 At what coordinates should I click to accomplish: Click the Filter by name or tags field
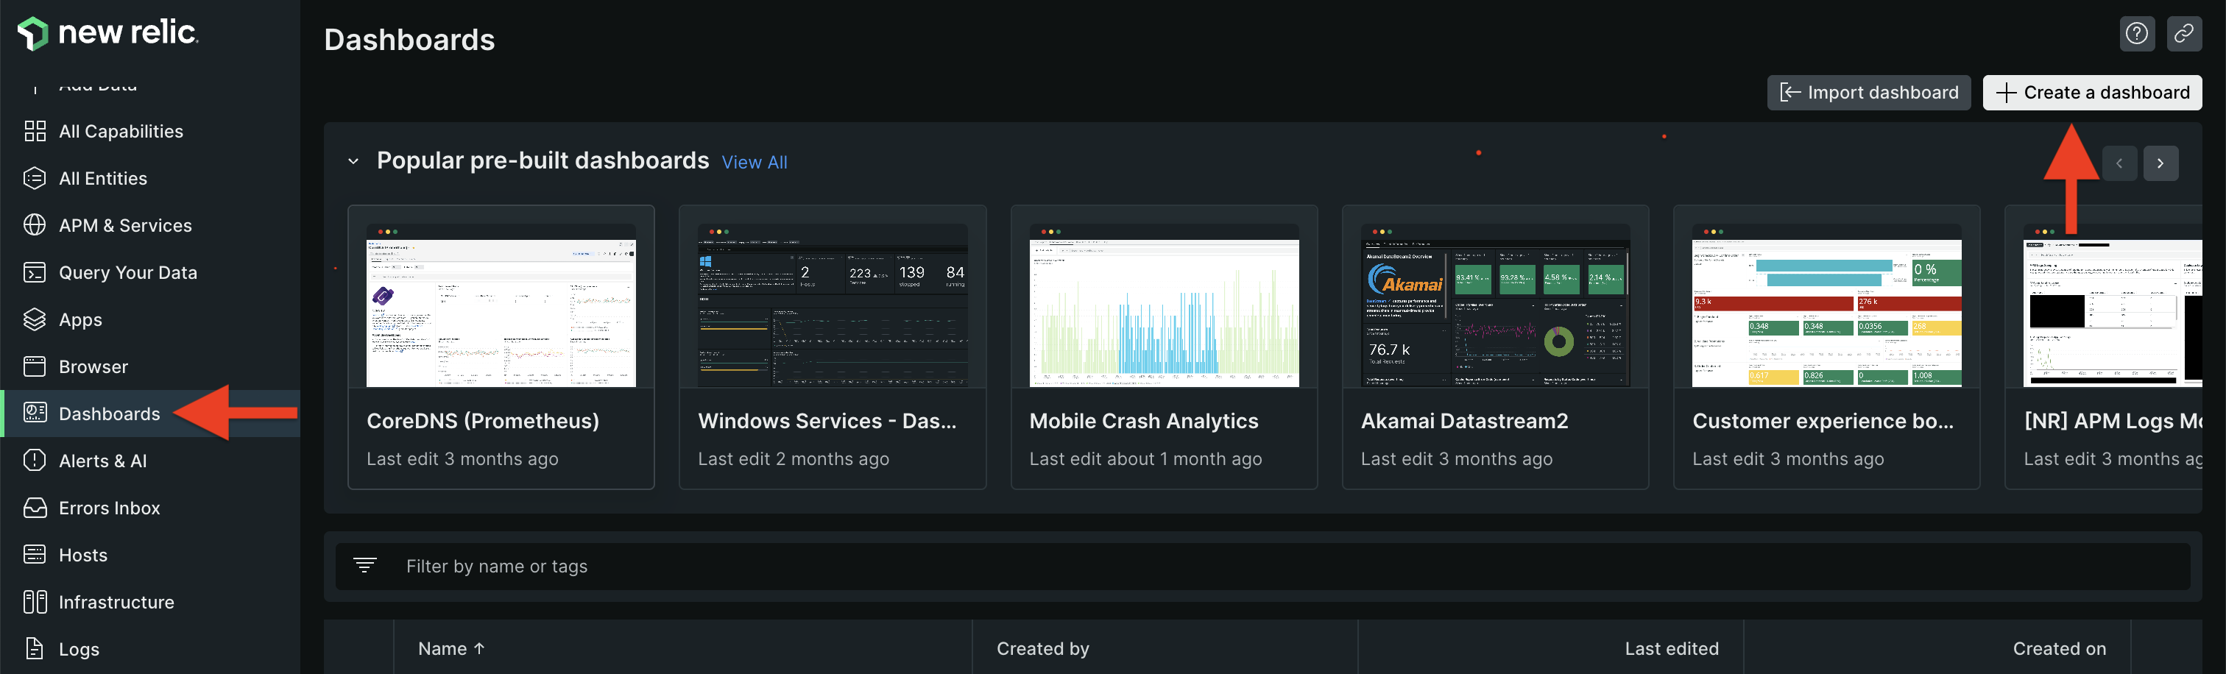pos(1262,566)
